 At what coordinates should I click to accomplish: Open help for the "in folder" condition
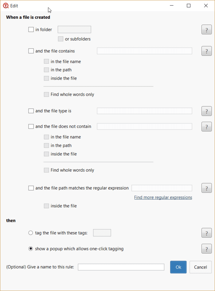pos(206,30)
